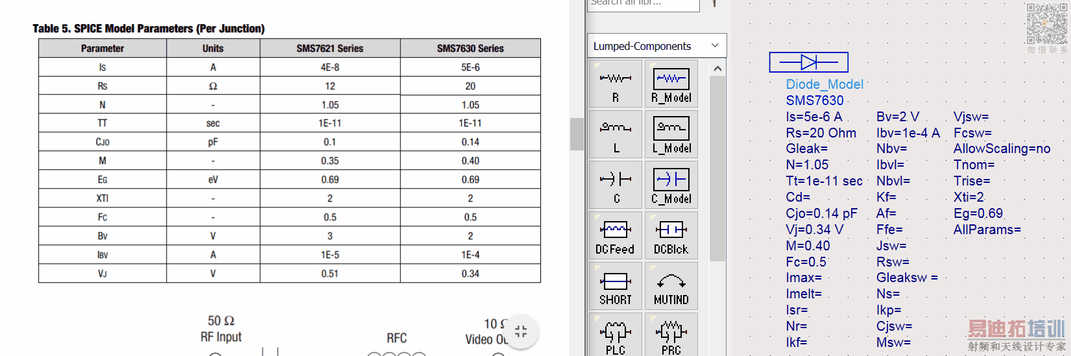Open the Lumped-Components palette dropdown
Screen dimensions: 1071x356
click(714, 45)
